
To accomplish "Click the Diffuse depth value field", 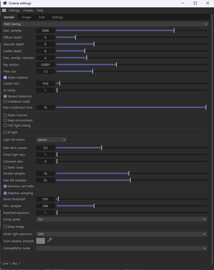I will (x=45, y=37).
